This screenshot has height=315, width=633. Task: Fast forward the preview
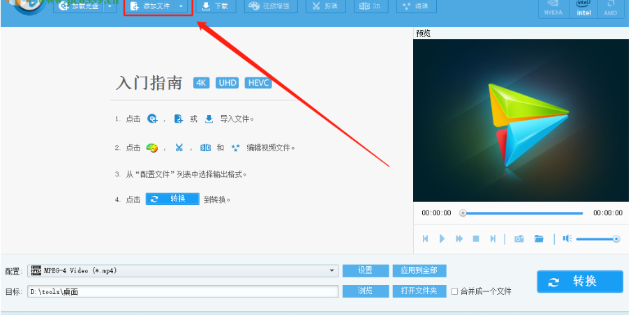[x=459, y=239]
